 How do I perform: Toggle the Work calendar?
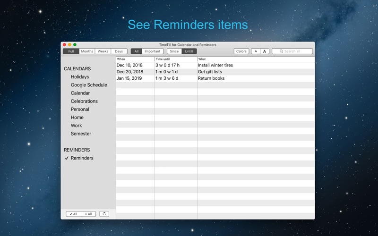pyautogui.click(x=76, y=126)
